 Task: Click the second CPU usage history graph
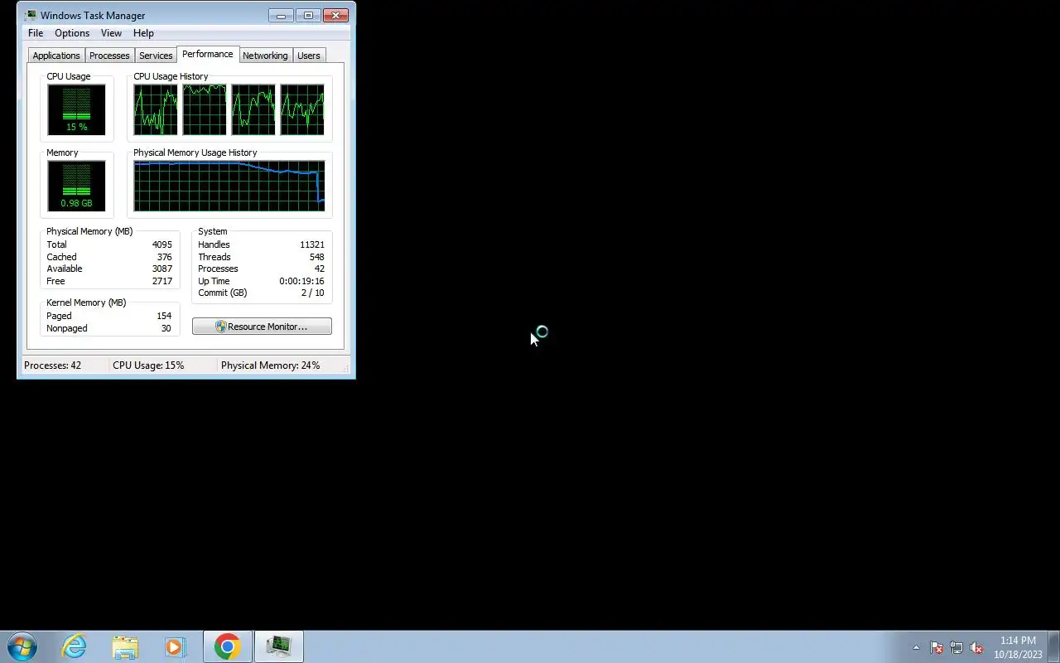pos(205,109)
